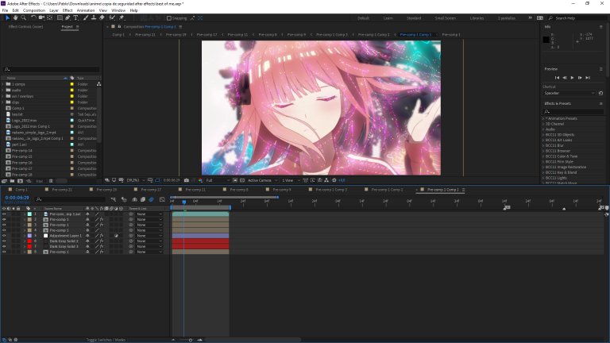Expand layer 5 Adjustment Layer 1 properties
This screenshot has width=610, height=343.
click(25, 236)
